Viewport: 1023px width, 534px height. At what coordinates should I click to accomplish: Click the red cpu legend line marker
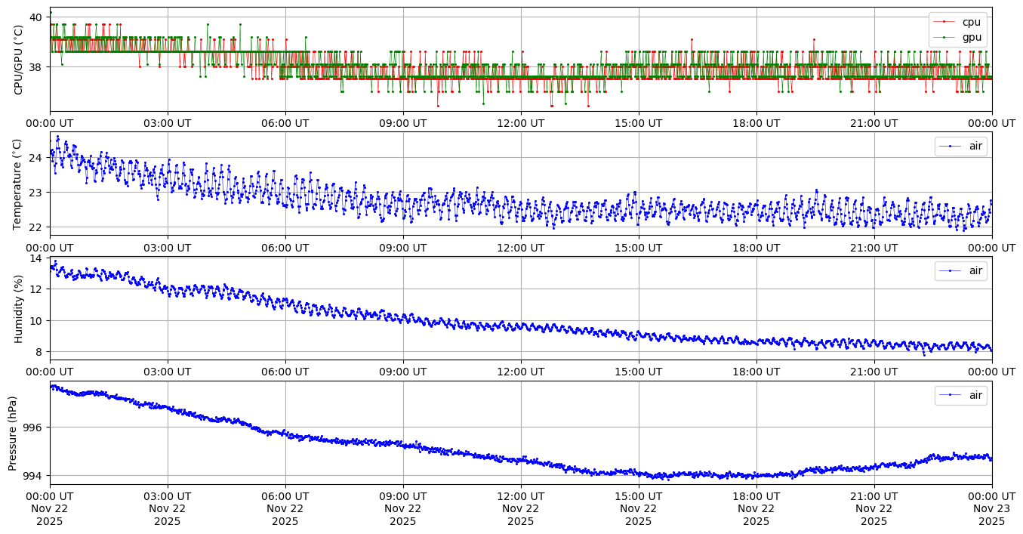click(949, 22)
